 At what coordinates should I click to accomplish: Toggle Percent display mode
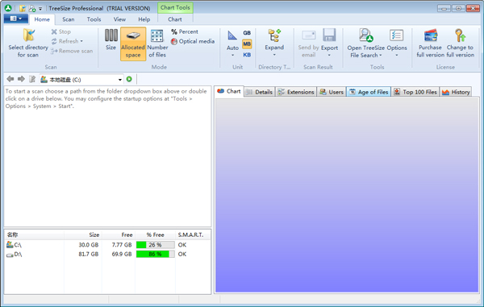185,31
